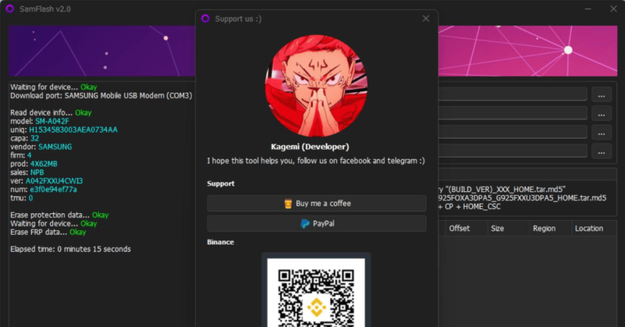Click the Binance section heading
Screen dimensions: 625x327
[220, 242]
